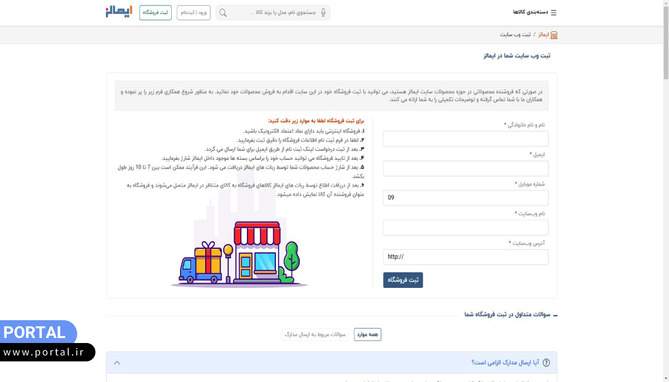Click the heading ثبت وب سایت شما در ایمالز
The image size is (669, 382).
click(517, 56)
